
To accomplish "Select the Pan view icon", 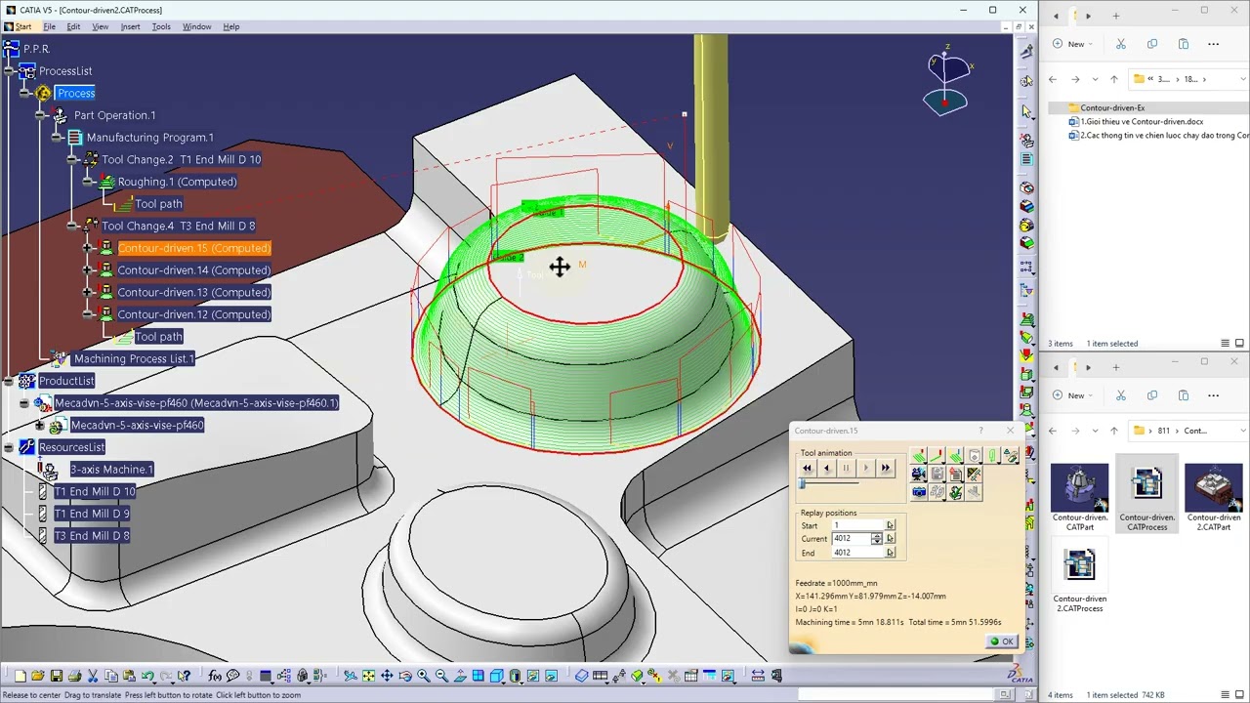I will click(x=387, y=676).
